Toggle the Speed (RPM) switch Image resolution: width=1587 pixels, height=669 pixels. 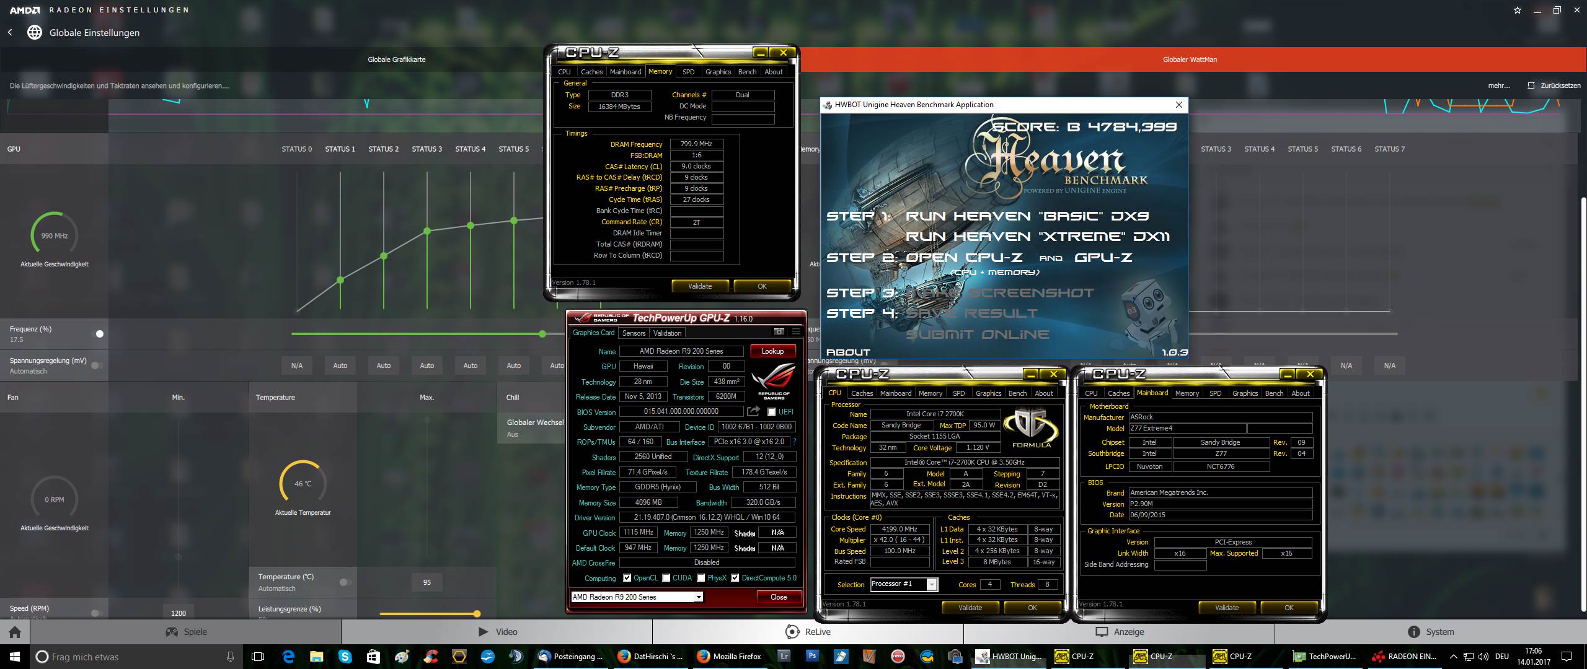click(x=97, y=613)
